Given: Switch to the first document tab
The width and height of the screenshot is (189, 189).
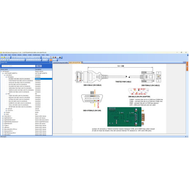Looking at the screenshot, I should tap(60, 62).
